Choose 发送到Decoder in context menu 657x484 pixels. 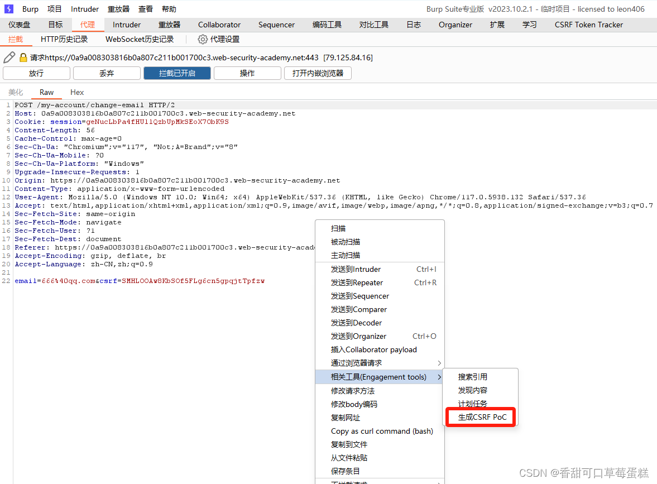(380, 323)
